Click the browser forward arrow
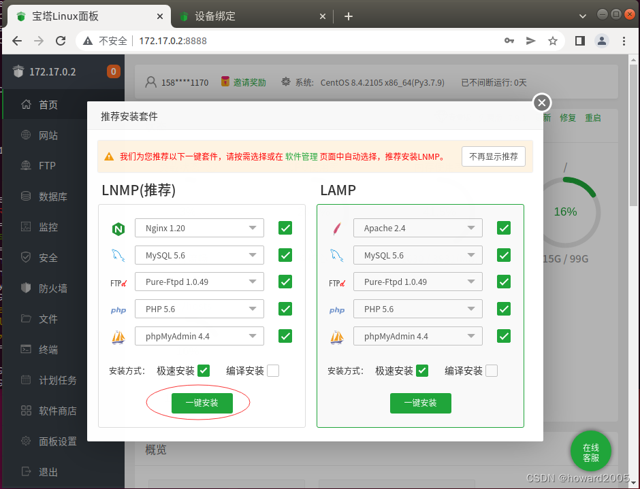Viewport: 640px width, 489px height. (x=39, y=41)
